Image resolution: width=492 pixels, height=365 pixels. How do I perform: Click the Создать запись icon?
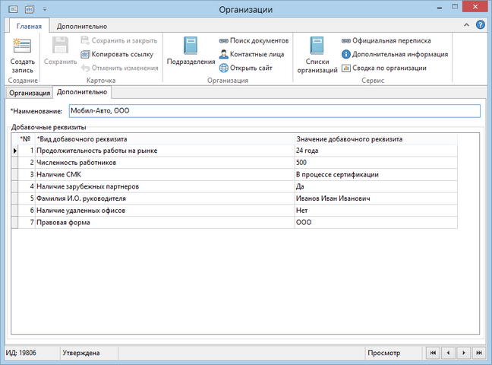click(22, 46)
